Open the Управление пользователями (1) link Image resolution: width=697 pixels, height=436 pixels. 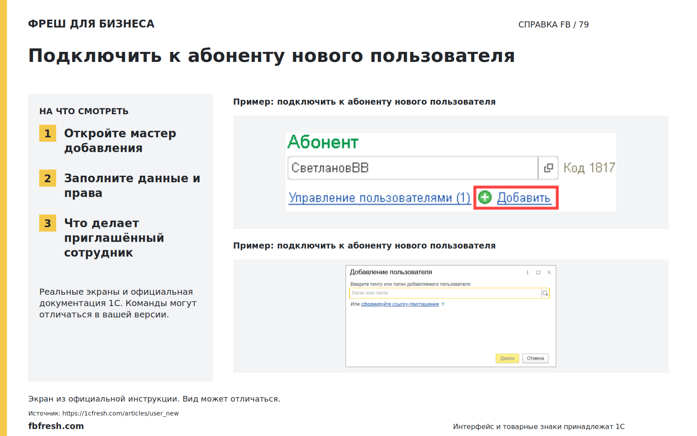click(379, 198)
